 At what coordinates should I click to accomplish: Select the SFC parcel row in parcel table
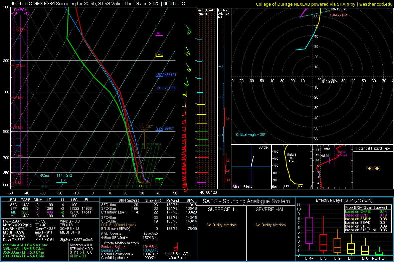[50, 205]
